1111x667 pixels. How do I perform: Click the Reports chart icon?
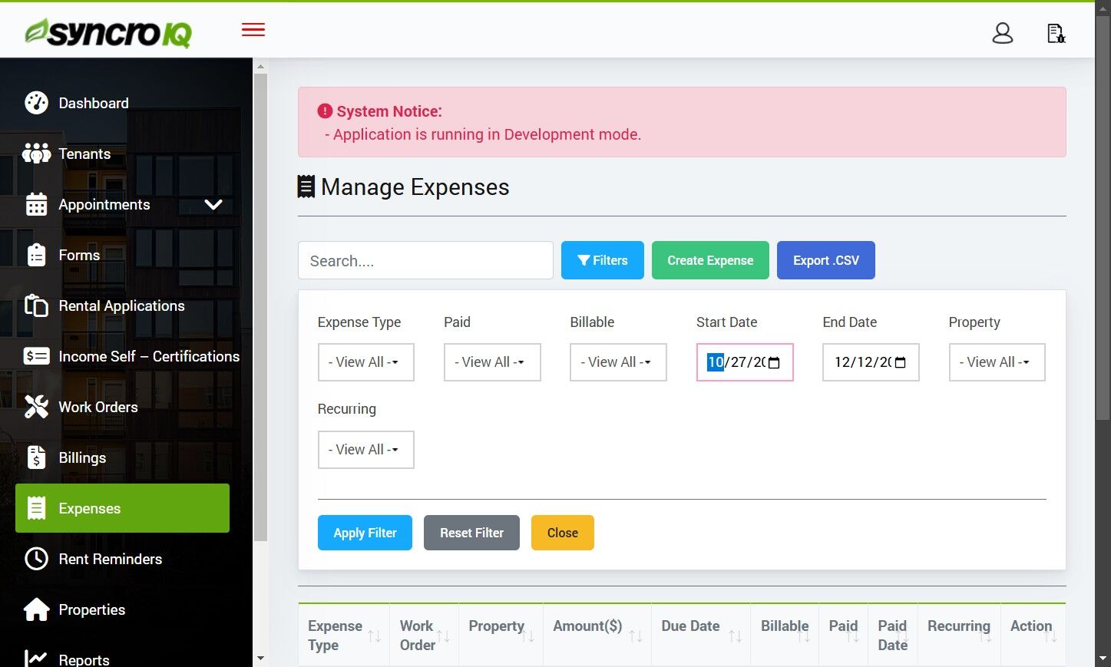click(36, 659)
